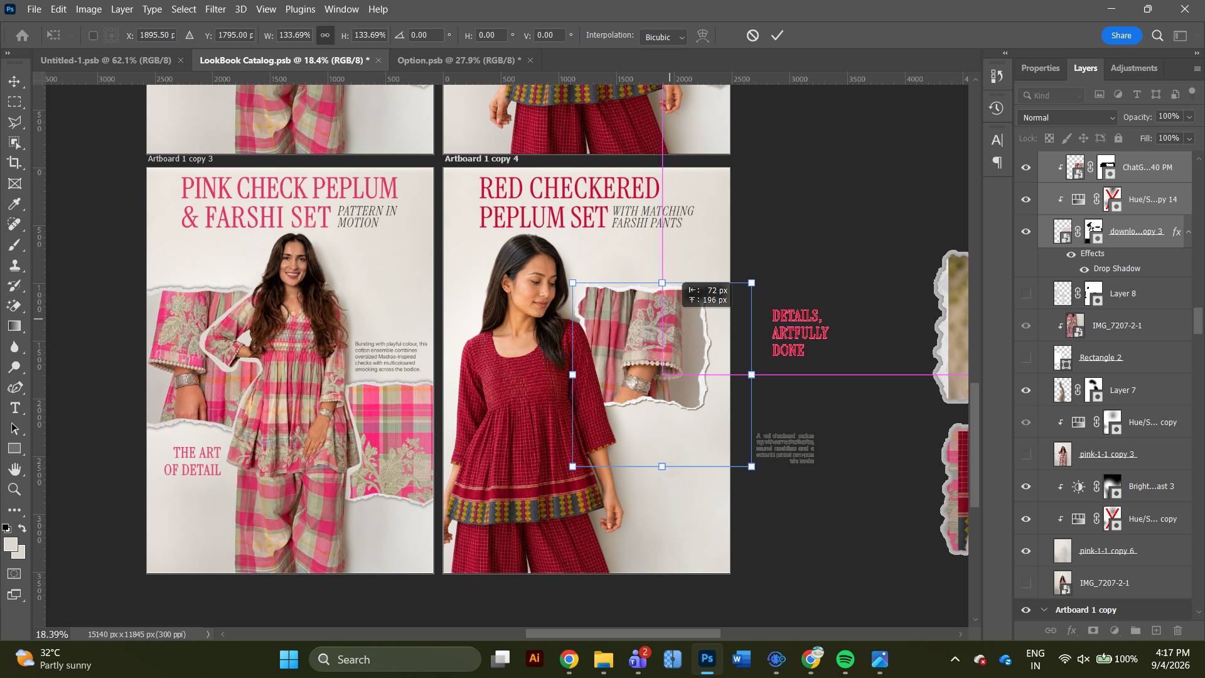Select the Horizontal Type tool

[x=14, y=408]
